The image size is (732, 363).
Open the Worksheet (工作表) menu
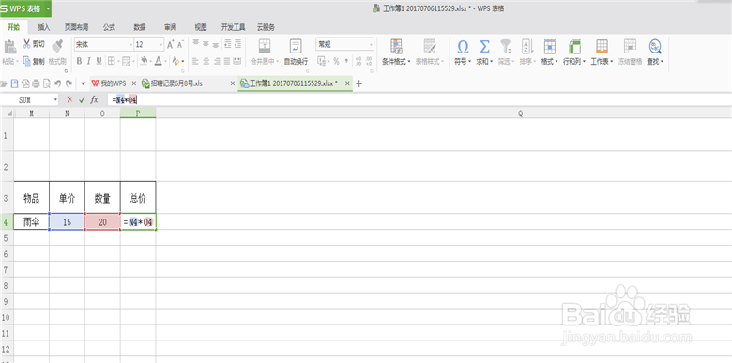pos(602,52)
